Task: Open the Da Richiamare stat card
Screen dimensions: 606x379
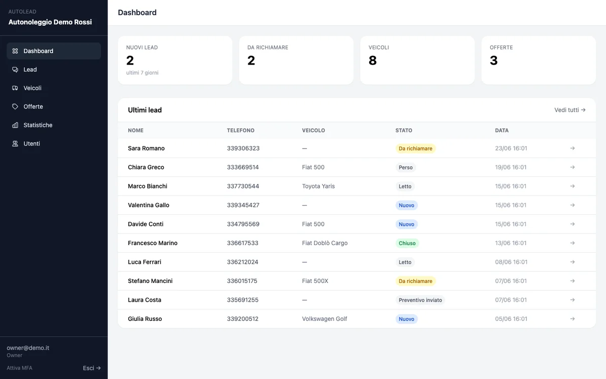Action: [x=296, y=60]
